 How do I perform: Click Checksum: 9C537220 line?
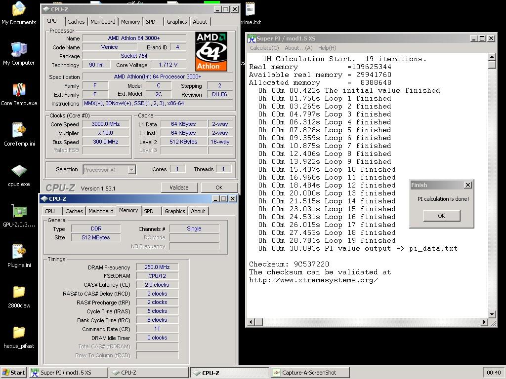coord(289,265)
